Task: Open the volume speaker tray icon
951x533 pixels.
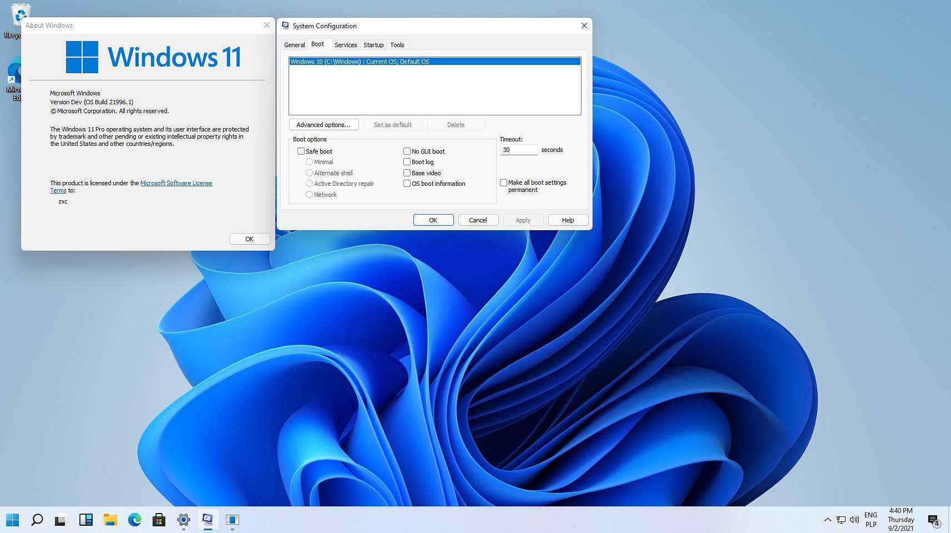Action: coord(854,520)
